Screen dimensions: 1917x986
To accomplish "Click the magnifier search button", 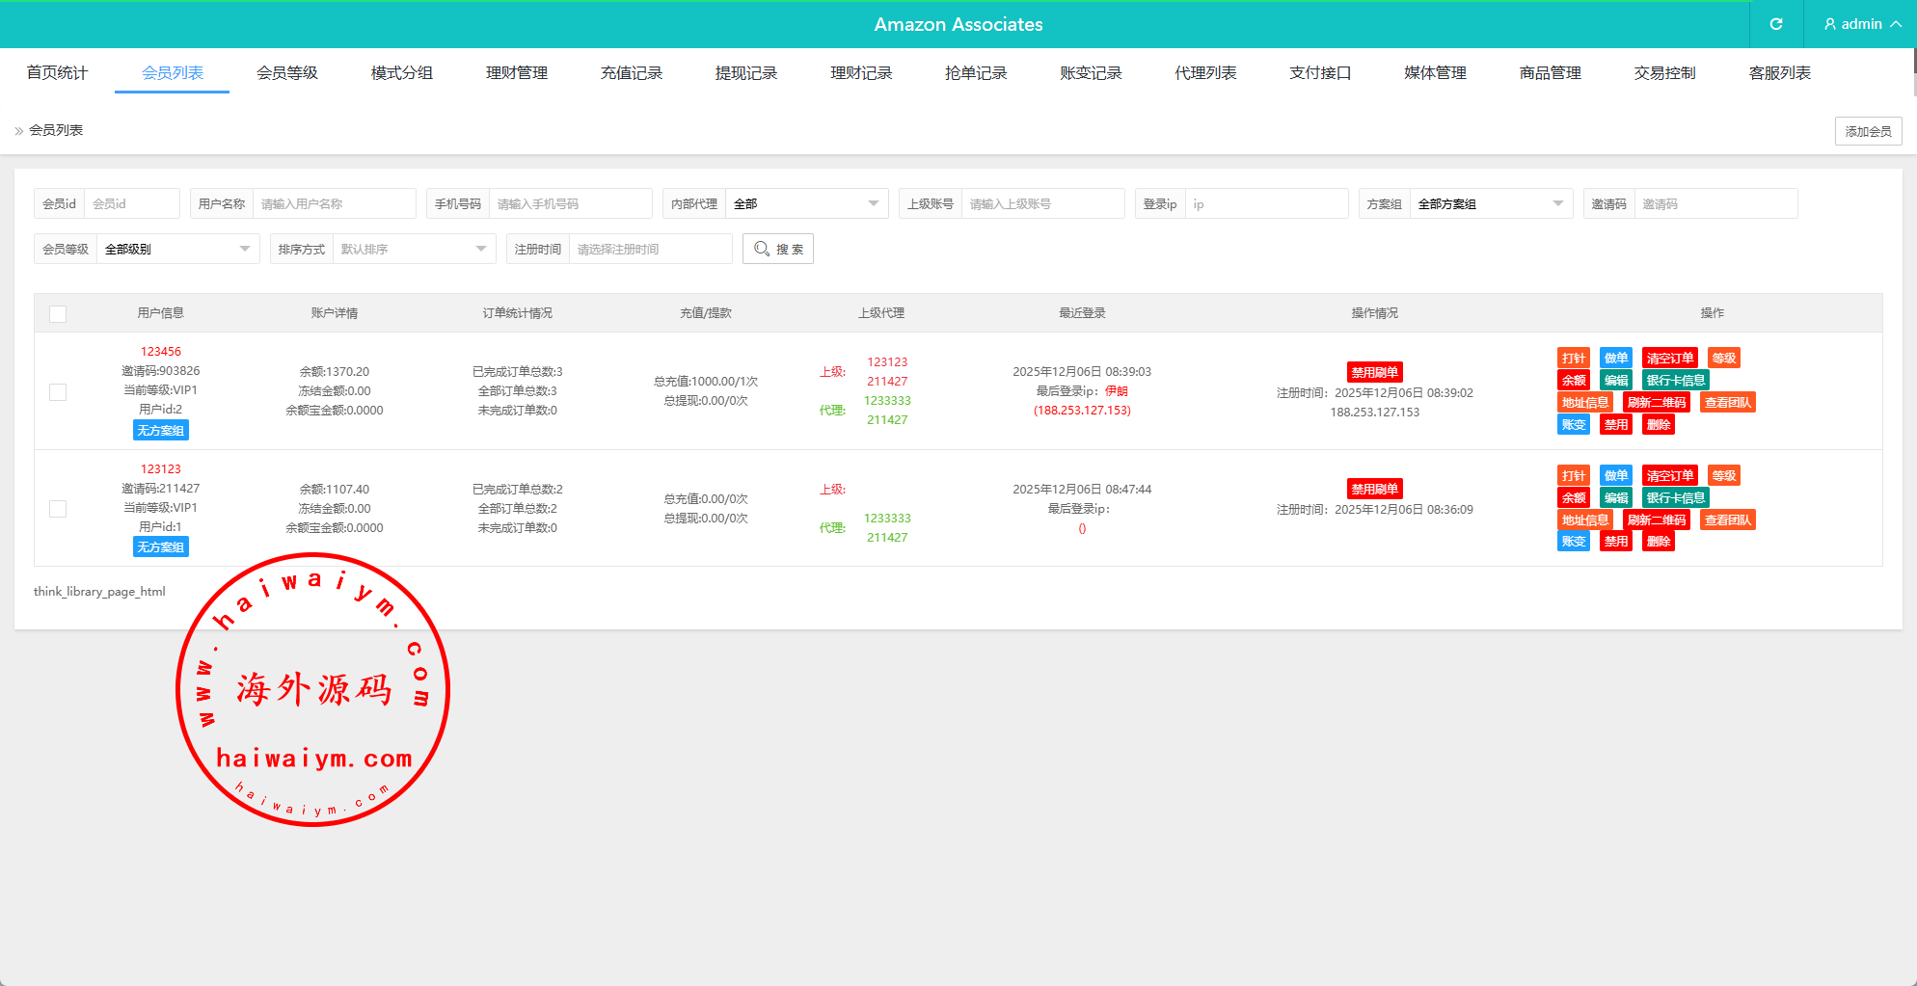I will coord(777,249).
